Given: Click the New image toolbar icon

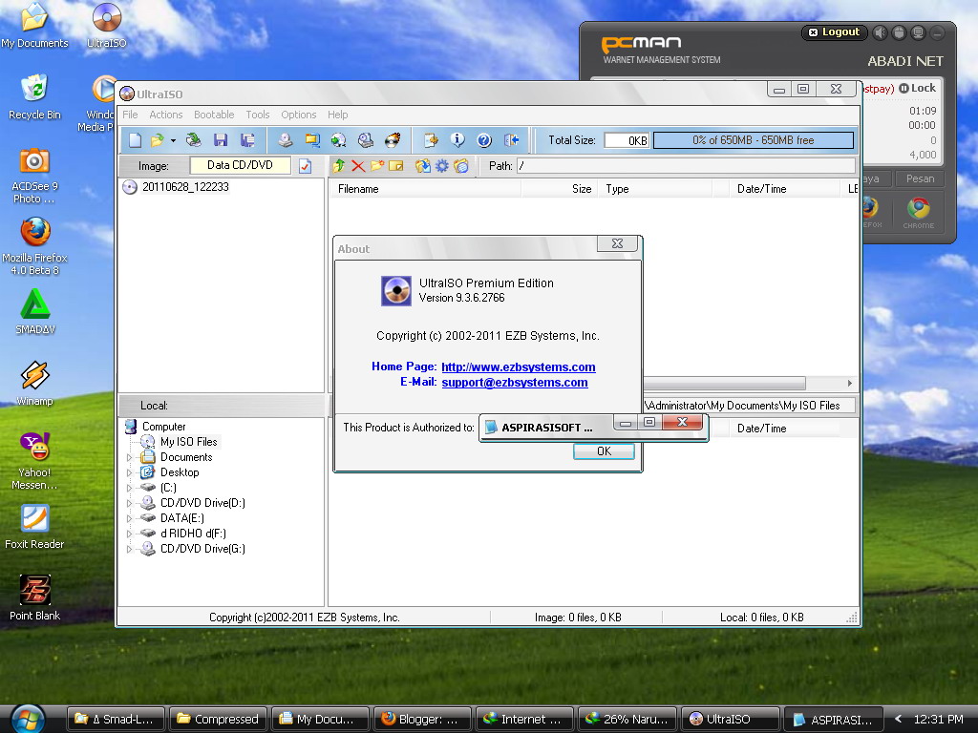Looking at the screenshot, I should 136,140.
